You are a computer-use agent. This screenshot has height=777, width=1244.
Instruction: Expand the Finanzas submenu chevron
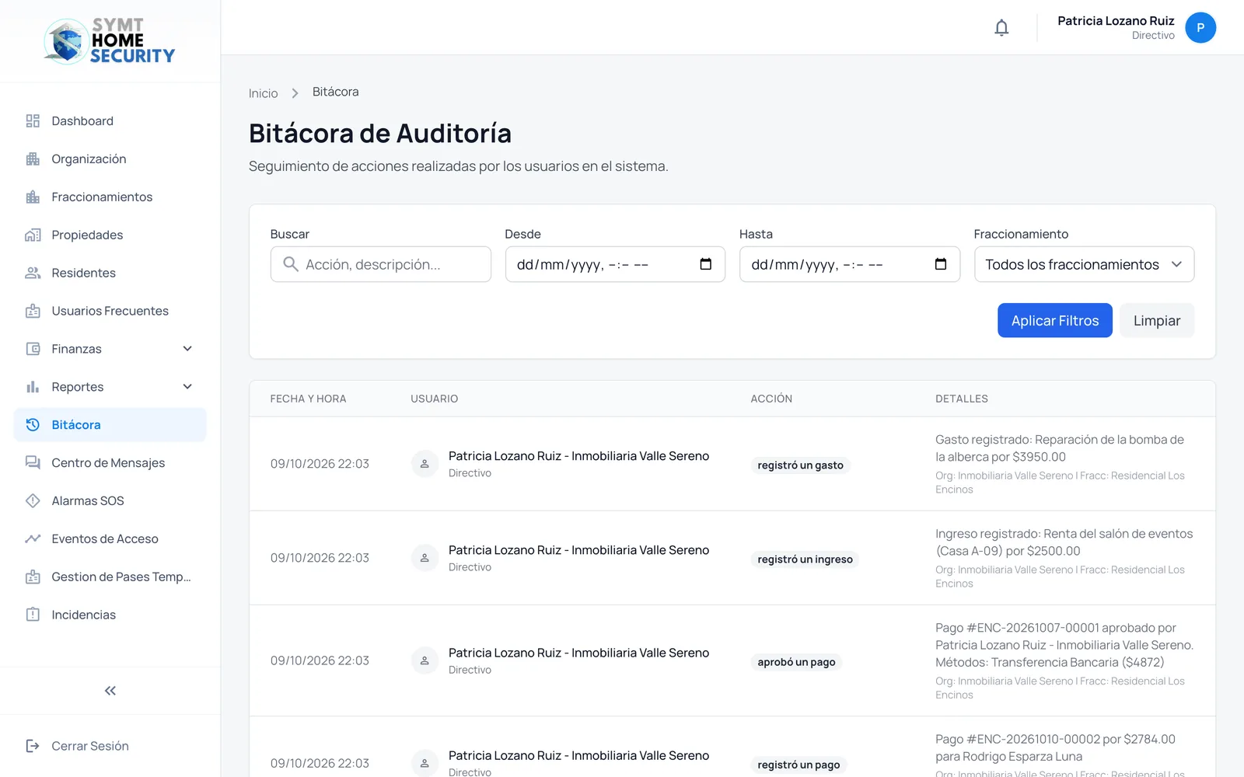pos(187,349)
